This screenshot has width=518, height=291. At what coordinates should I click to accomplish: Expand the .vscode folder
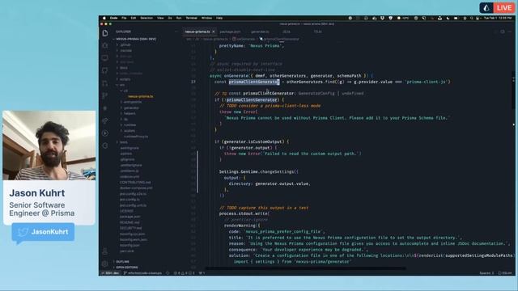tap(126, 50)
